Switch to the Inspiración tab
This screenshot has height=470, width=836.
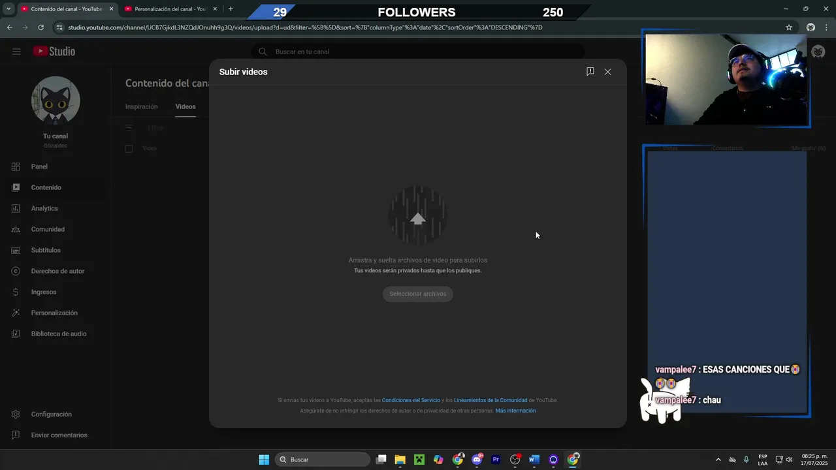(142, 106)
